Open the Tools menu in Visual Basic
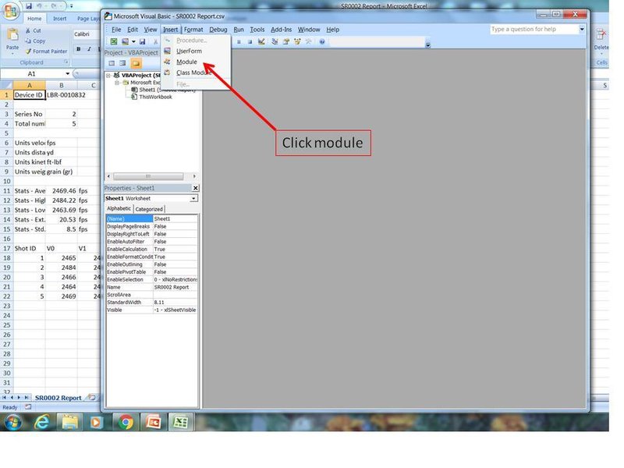This screenshot has height=468, width=624. pyautogui.click(x=257, y=30)
